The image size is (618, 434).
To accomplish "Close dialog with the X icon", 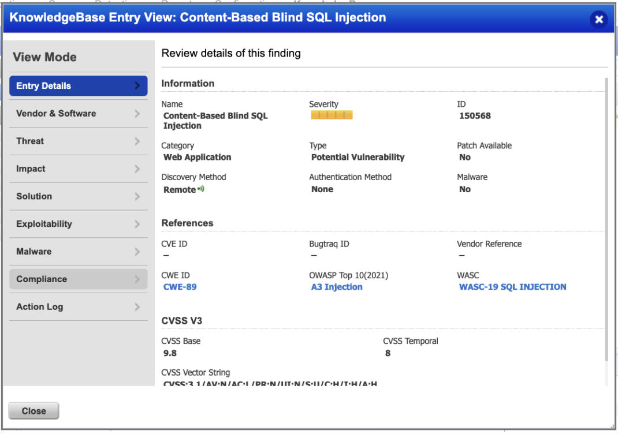I will click(x=599, y=19).
